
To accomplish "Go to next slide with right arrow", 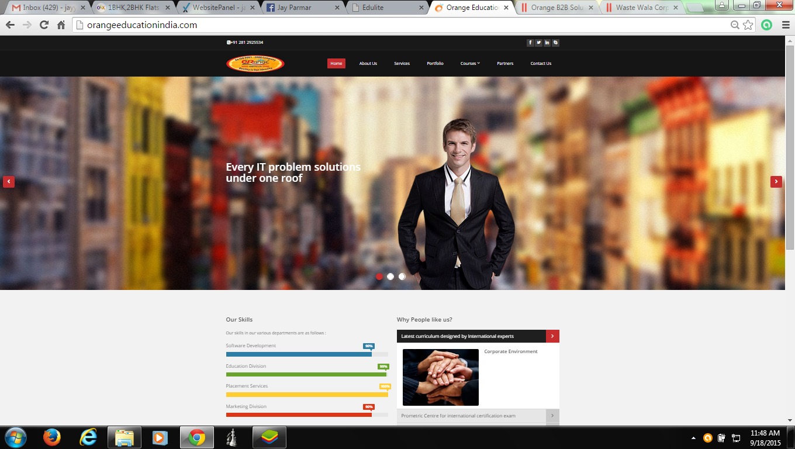I will [776, 182].
